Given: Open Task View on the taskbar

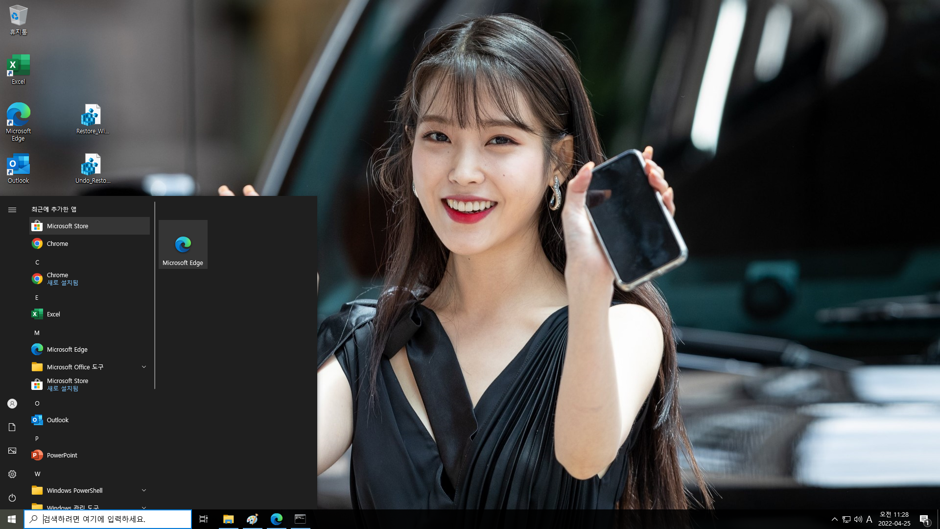Looking at the screenshot, I should pos(204,519).
